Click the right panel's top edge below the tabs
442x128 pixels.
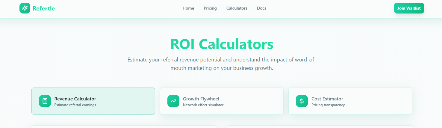(320, 127)
